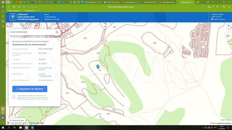Open Yandex account icon beside back arrow
This screenshot has width=232, height=130.
14,7
